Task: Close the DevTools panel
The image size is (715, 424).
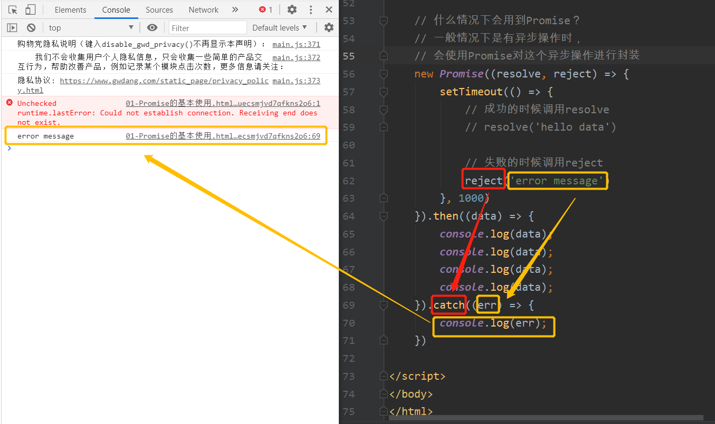Action: (x=329, y=9)
